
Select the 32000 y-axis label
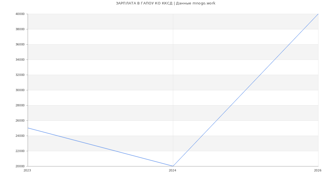pos(20,75)
